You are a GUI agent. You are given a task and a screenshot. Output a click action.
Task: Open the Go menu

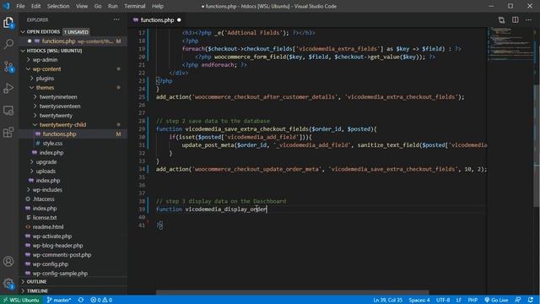(98, 6)
